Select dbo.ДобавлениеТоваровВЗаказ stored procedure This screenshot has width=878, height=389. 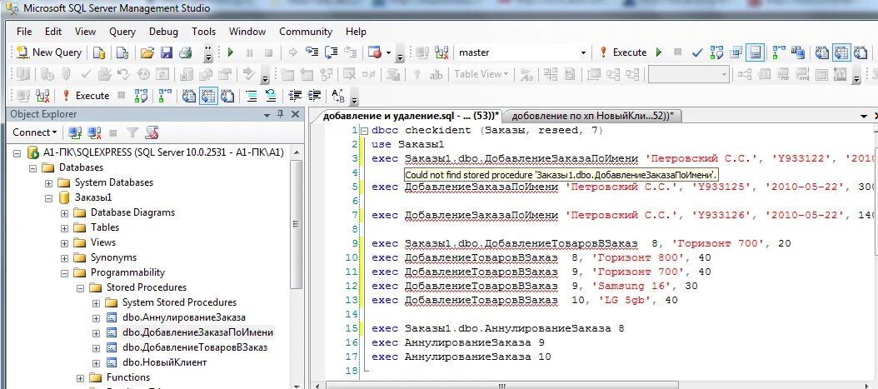click(x=194, y=347)
